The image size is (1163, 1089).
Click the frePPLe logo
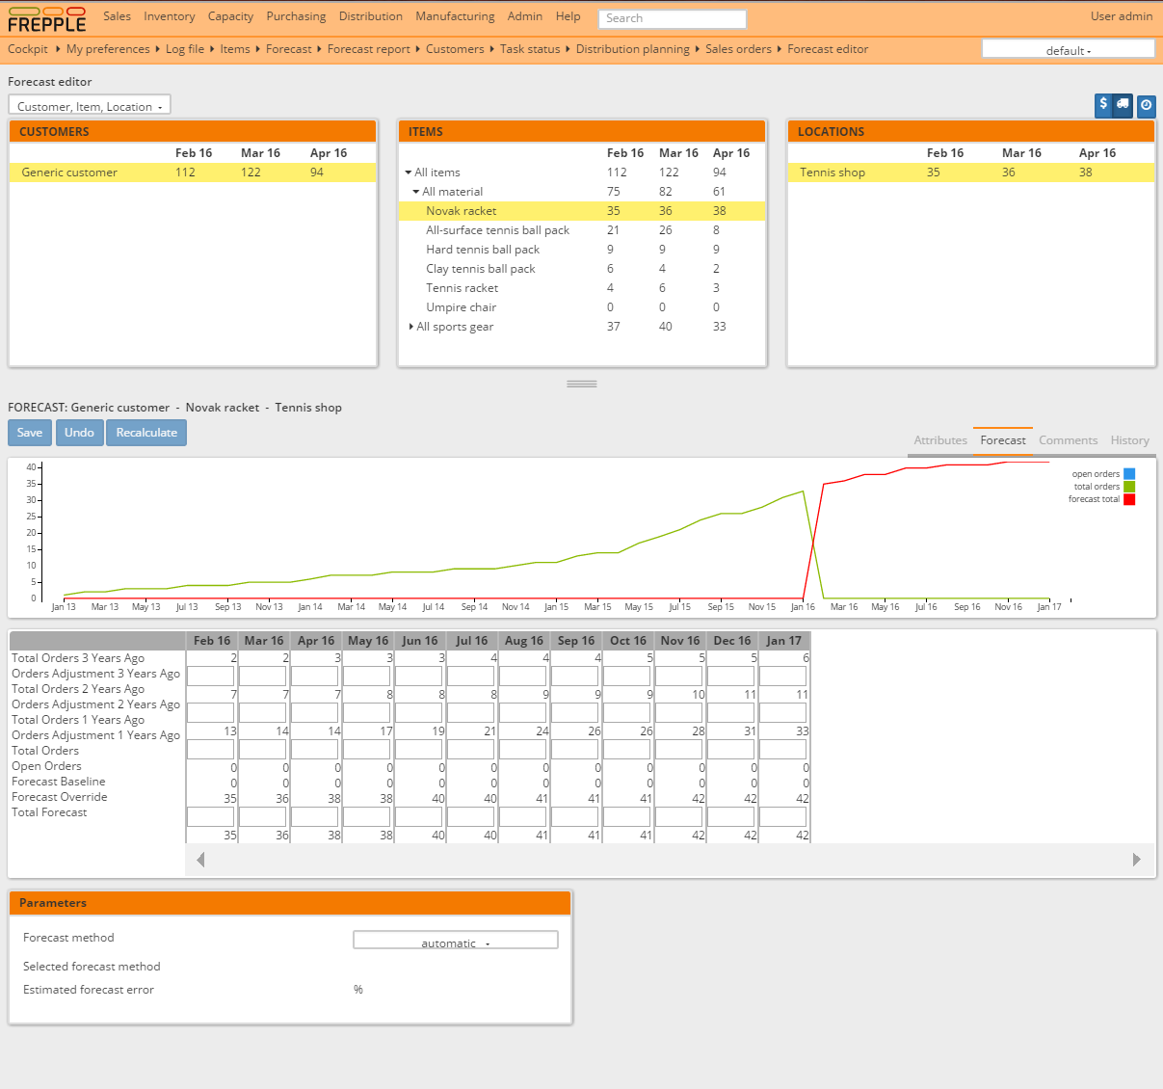47,18
